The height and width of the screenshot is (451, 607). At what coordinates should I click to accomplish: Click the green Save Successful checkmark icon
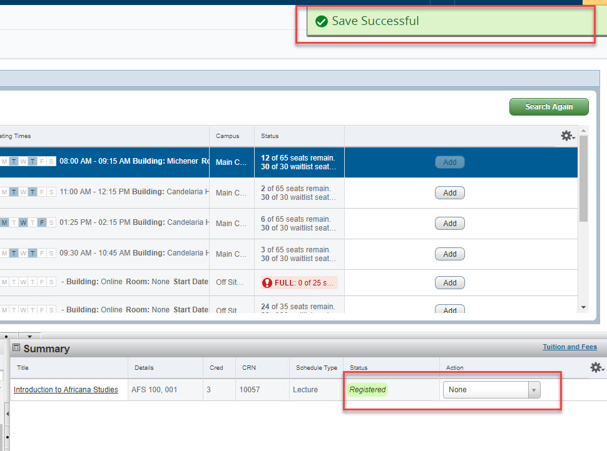(322, 22)
